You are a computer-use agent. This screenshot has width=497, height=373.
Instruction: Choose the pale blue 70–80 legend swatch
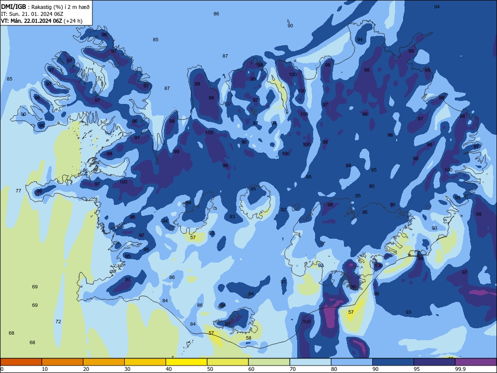tap(310, 362)
